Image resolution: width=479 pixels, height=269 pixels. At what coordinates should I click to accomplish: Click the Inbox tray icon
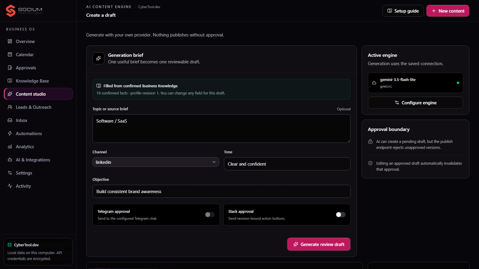[10, 120]
